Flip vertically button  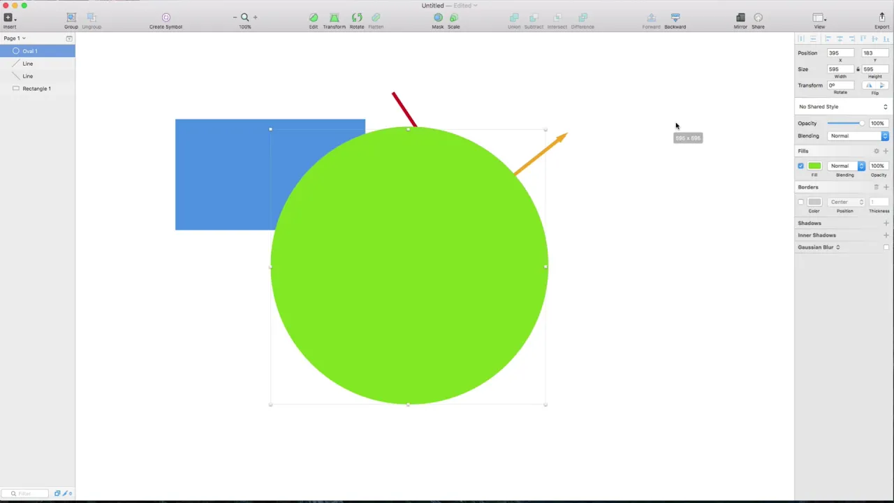882,85
